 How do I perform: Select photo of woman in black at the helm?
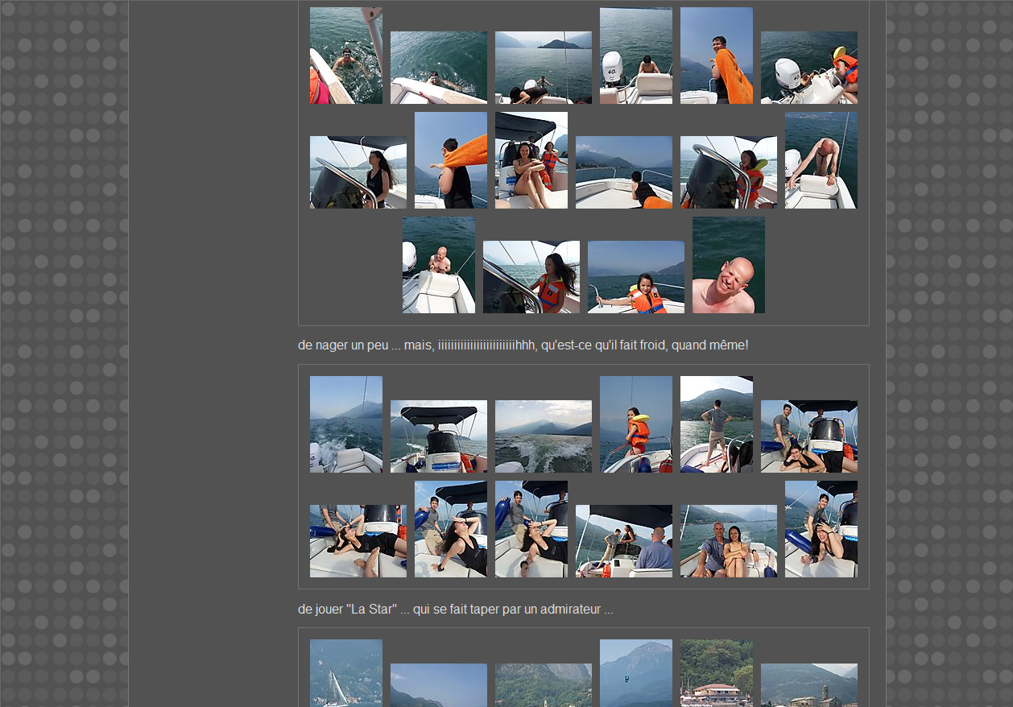358,172
